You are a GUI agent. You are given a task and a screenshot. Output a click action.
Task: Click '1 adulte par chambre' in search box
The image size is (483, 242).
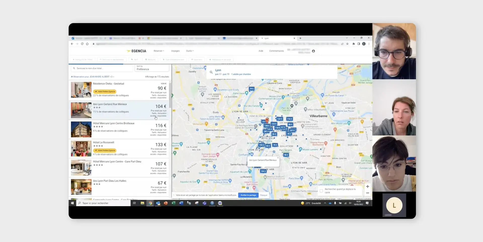[241, 74]
